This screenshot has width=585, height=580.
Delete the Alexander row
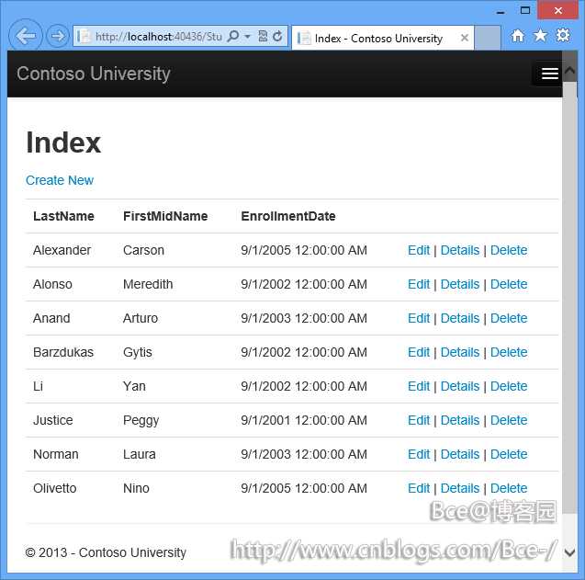[x=509, y=250]
